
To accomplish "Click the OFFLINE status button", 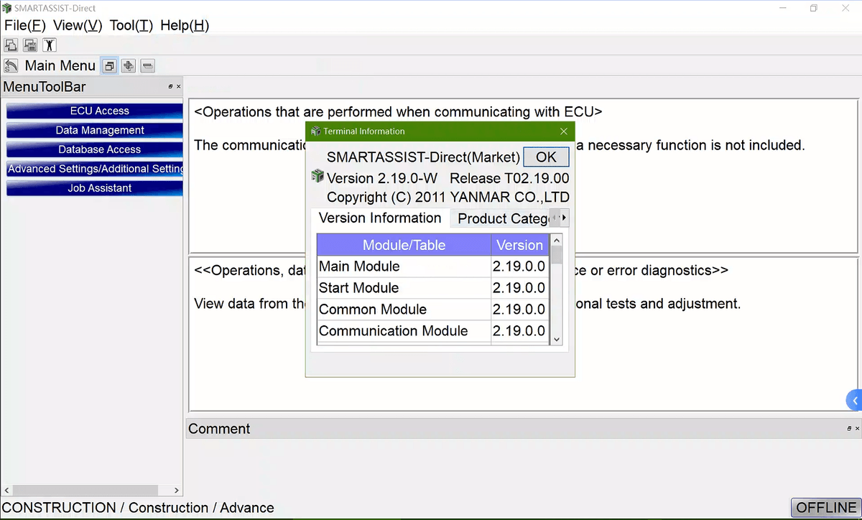I will coord(826,508).
